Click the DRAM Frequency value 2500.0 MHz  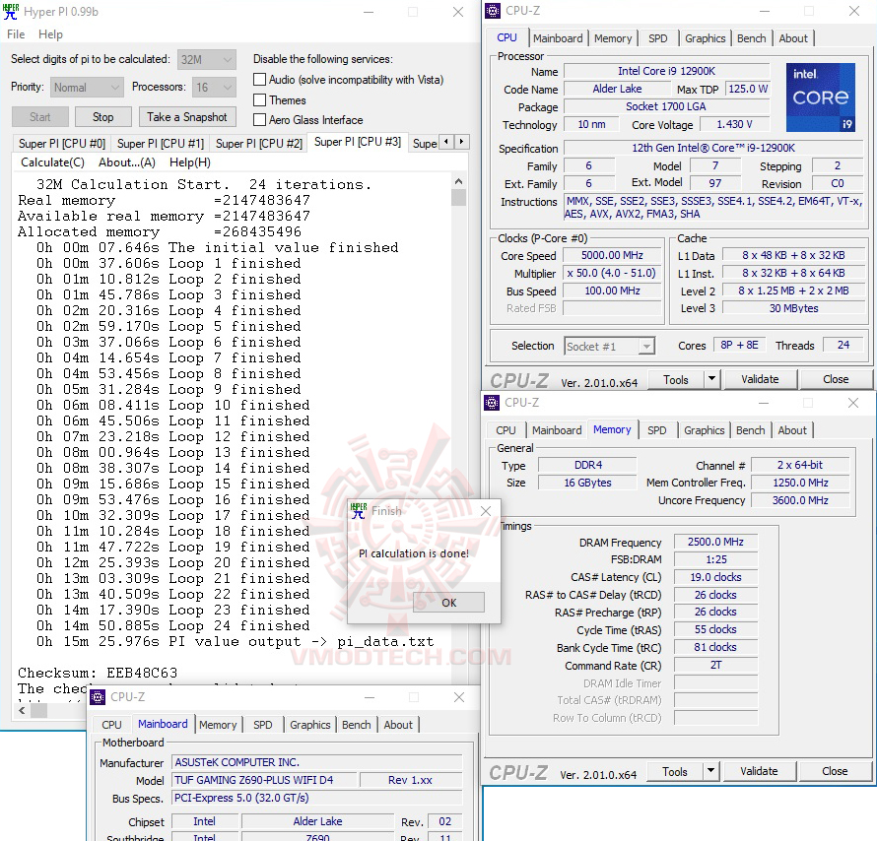point(715,542)
